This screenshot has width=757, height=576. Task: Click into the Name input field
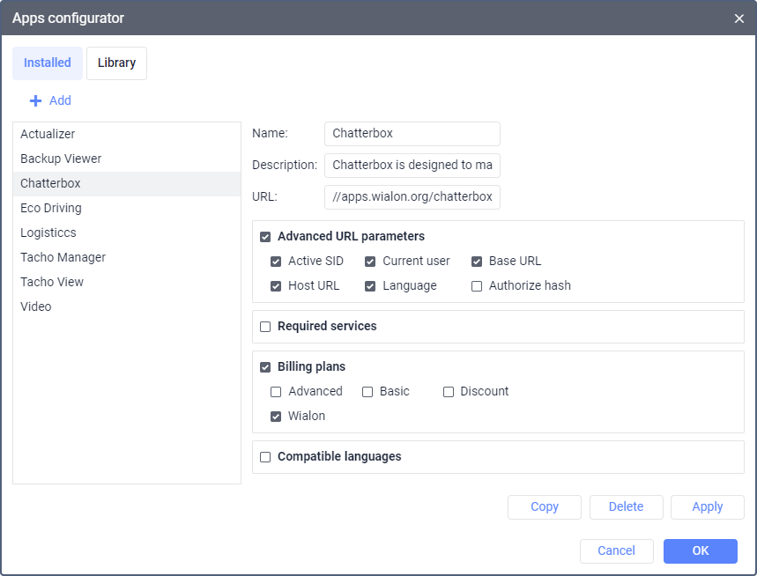pos(412,134)
